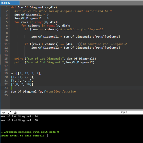Click '# condtion for Diagonal2' comment
The width and height of the screenshot is (143, 143).
tap(105, 44)
